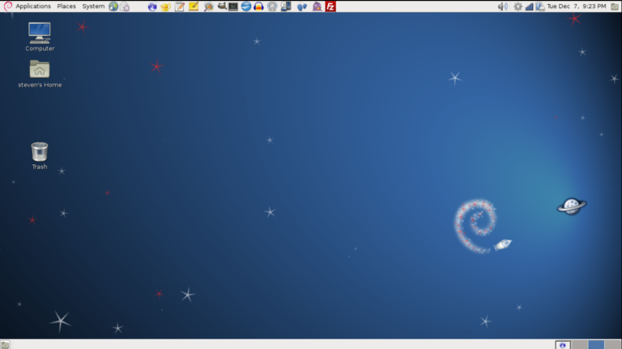
Task: Click the gear icon in the panel
Action: (518, 6)
